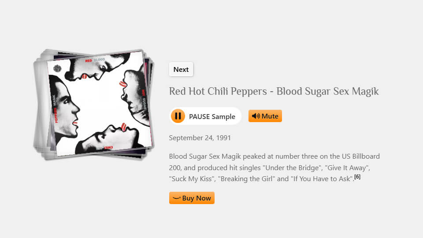Image resolution: width=423 pixels, height=238 pixels.
Task: Click the September 24, 1991 release date
Action: (x=200, y=138)
